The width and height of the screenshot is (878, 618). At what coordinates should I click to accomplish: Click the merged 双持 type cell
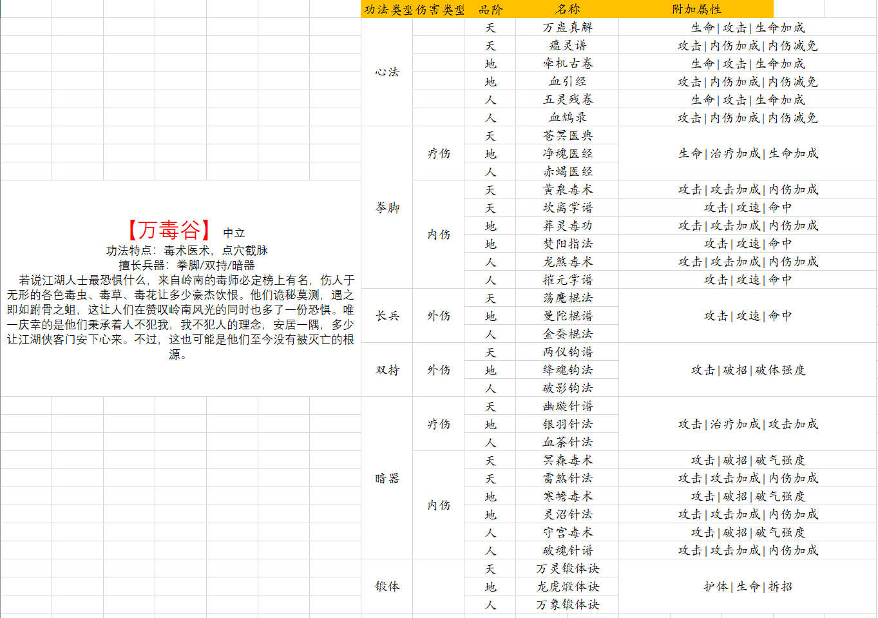coord(387,370)
